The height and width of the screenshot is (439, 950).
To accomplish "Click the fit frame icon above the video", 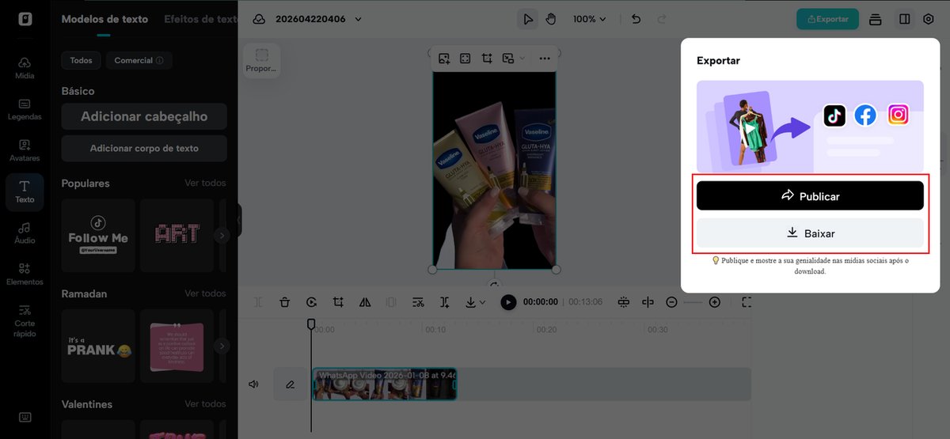I will click(465, 58).
